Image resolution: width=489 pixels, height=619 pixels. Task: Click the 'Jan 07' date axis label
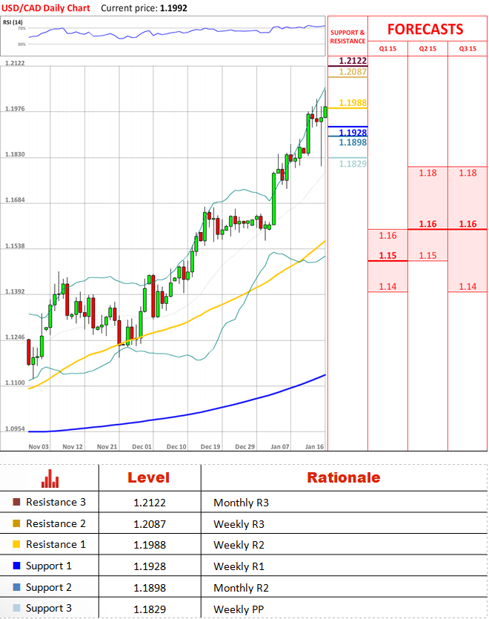pos(280,446)
